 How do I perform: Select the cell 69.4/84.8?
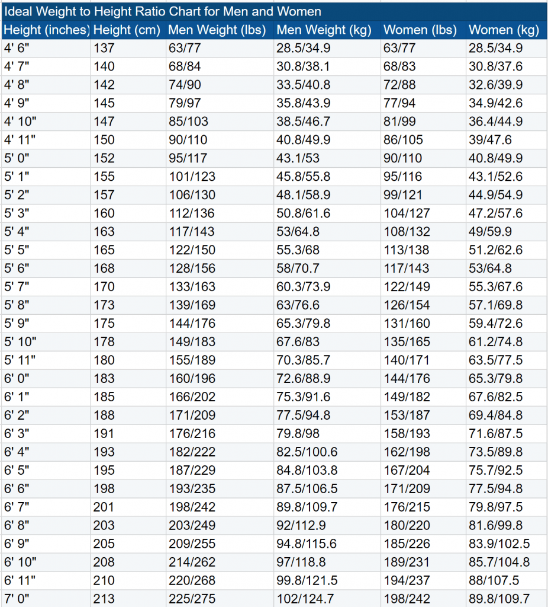[x=506, y=415]
